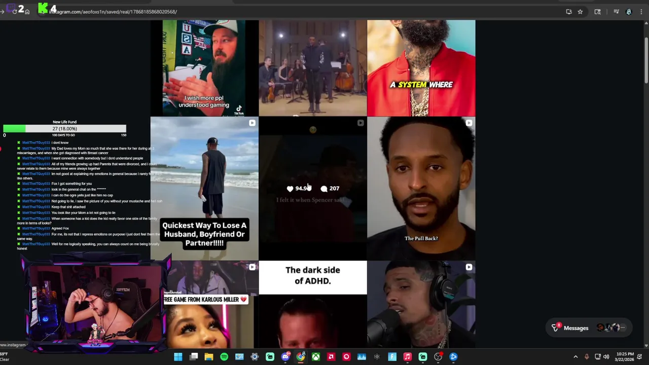Open the Windows Start menu
649x365 pixels.
pos(178,357)
